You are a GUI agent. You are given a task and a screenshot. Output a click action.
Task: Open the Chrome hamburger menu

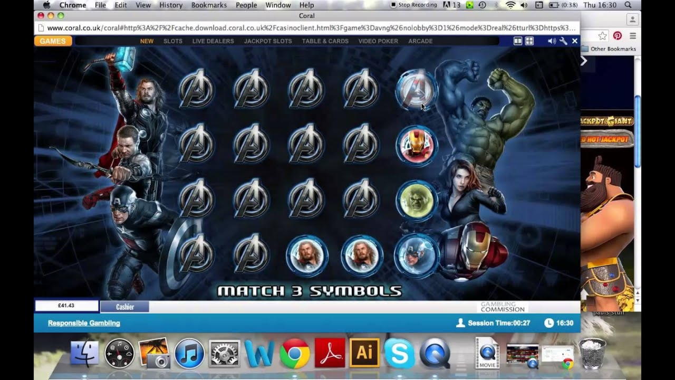tap(632, 36)
